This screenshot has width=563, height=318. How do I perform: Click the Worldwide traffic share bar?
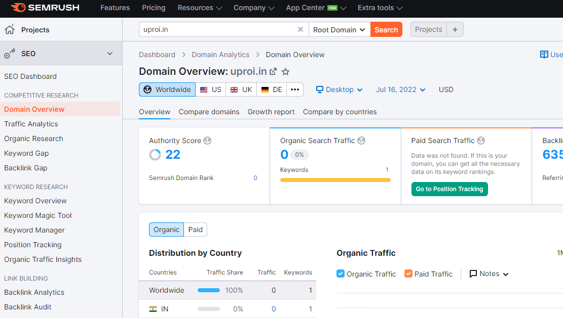[x=209, y=290]
